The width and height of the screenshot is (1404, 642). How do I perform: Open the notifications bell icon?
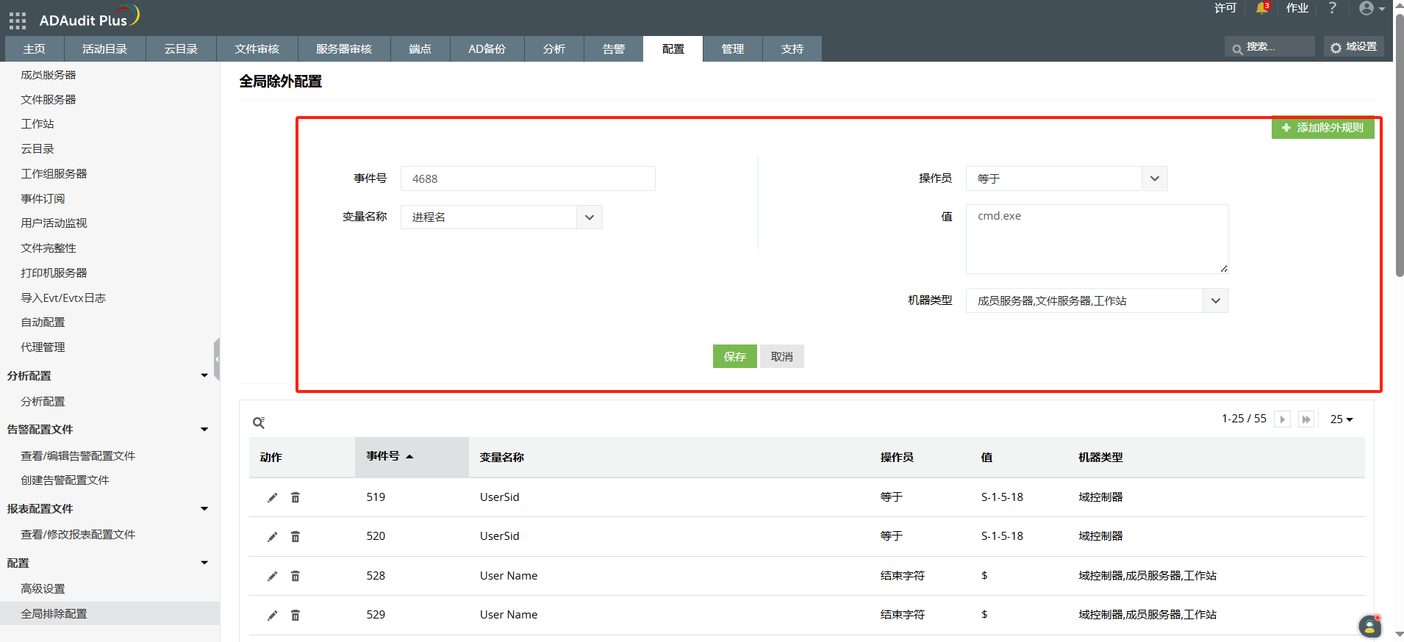coord(1261,8)
